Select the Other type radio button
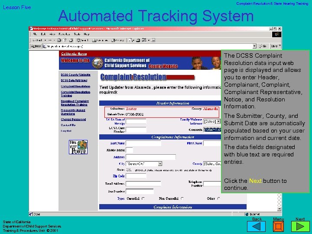This screenshot has width=312, height=234. (x=218, y=198)
